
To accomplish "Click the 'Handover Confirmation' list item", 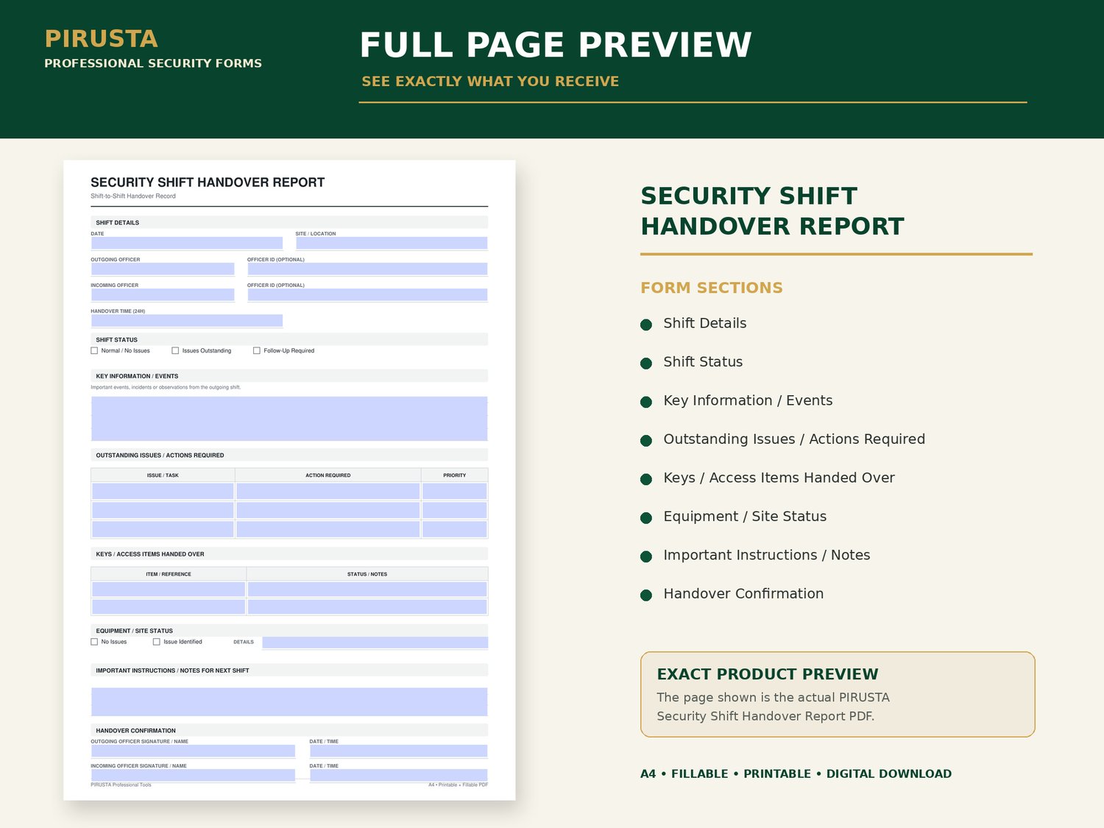I will [x=743, y=593].
